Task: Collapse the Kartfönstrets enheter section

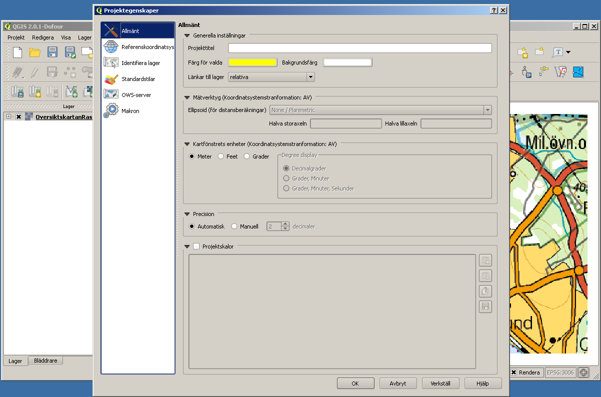Action: pos(187,144)
